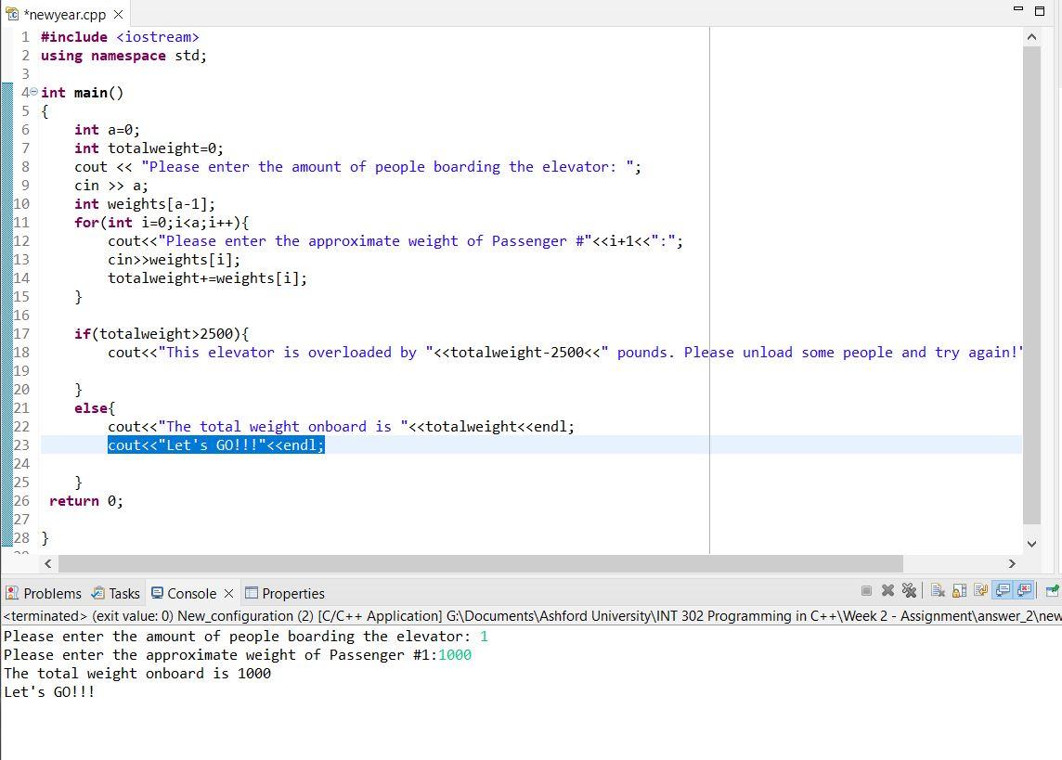
Task: Click on 'int a=0;' line
Action: click(x=107, y=130)
